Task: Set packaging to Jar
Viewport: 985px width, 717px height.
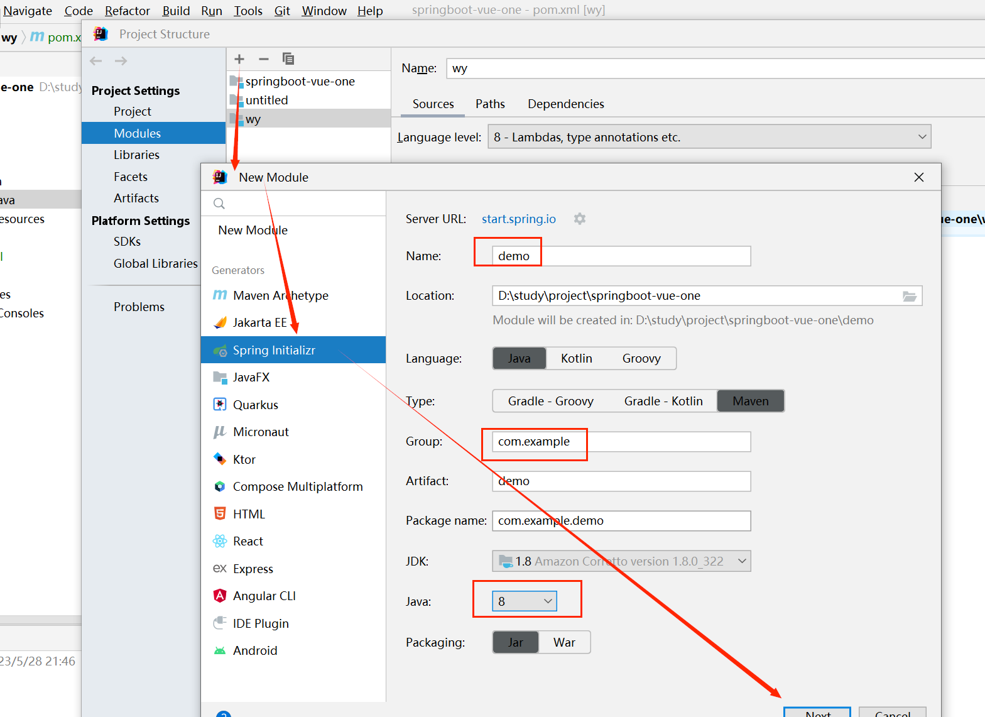Action: pyautogui.click(x=516, y=642)
